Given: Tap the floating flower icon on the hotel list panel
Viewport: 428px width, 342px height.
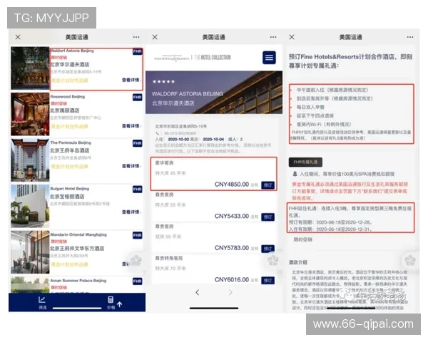Looking at the screenshot, I should coord(136,260).
